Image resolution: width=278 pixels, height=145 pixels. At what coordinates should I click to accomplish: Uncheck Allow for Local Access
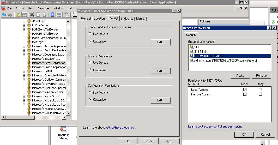(245, 89)
